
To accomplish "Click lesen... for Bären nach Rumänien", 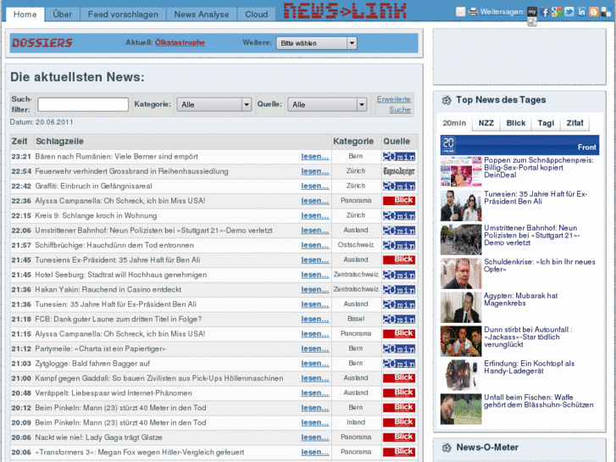I will coord(315,157).
